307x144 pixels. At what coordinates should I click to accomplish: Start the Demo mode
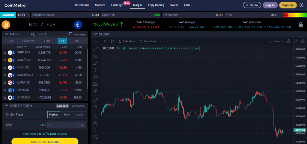coord(252,5)
